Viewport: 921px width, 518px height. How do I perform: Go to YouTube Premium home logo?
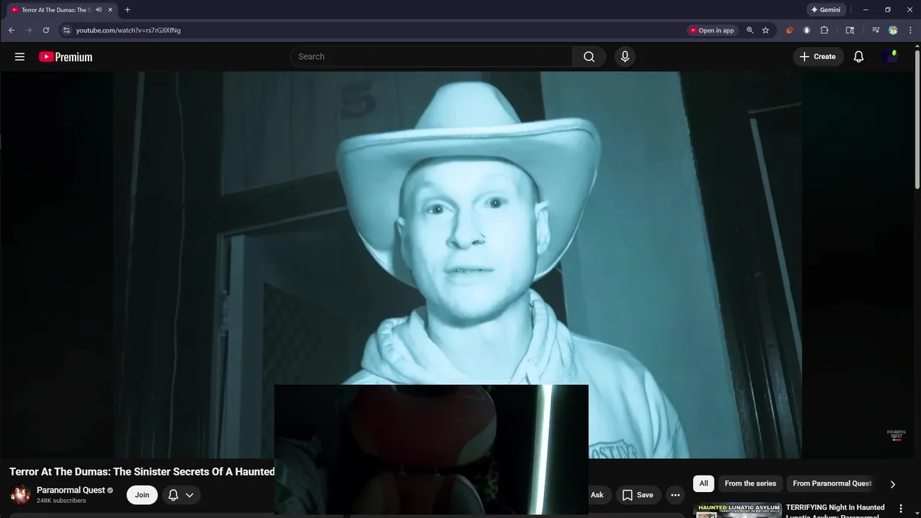click(x=65, y=57)
